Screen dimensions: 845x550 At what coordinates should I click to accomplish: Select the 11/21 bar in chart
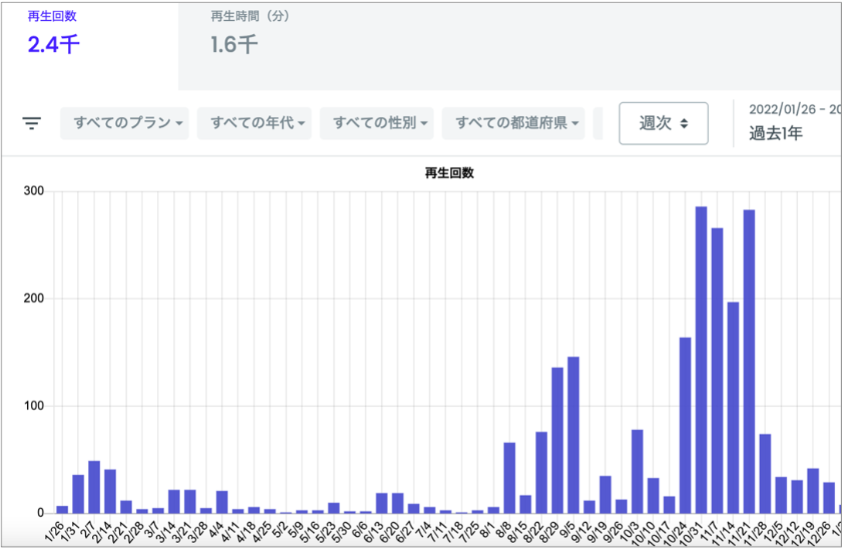point(749,361)
